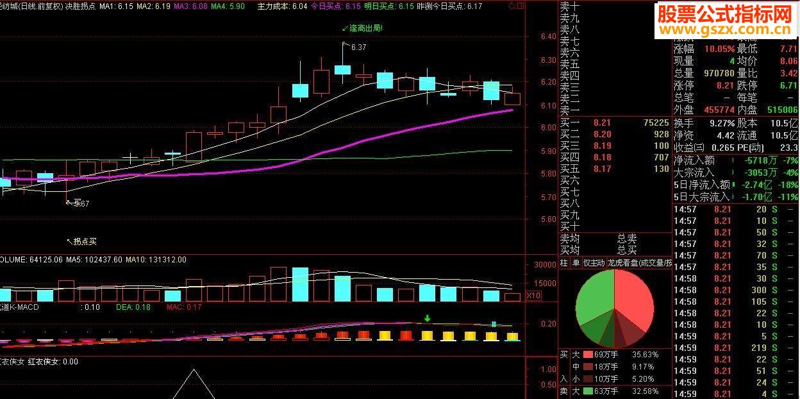Click the cyan marker above the MACD bars

tap(494, 325)
